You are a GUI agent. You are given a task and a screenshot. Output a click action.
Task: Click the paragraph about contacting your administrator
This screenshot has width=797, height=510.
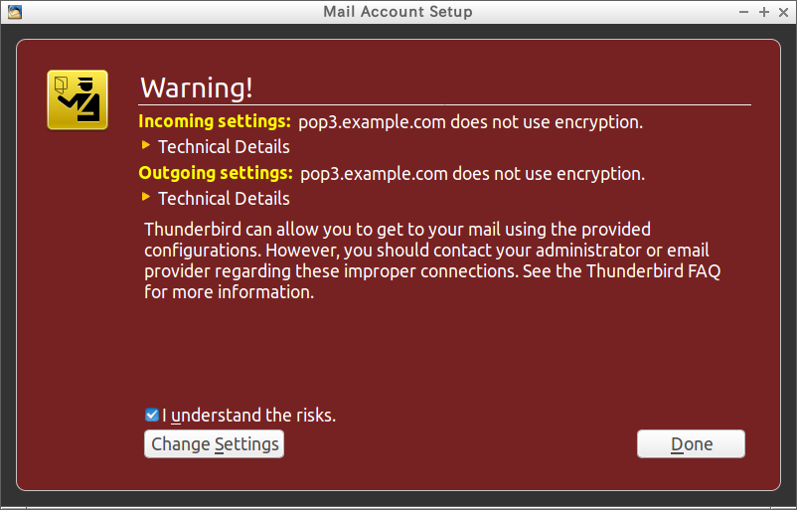427,251
